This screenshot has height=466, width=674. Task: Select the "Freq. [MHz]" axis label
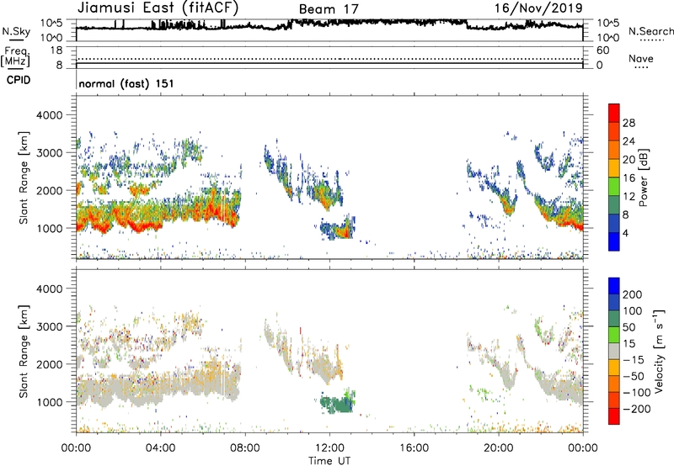tap(16, 56)
